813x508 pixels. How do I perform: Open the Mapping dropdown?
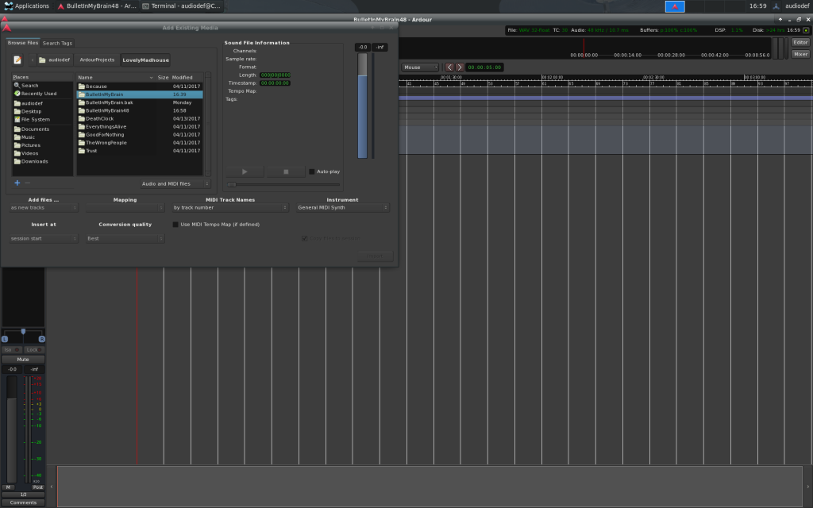[125, 208]
